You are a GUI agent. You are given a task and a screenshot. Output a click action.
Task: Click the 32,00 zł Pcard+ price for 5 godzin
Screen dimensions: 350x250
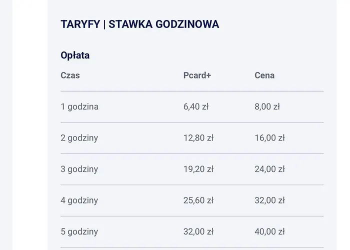point(198,231)
